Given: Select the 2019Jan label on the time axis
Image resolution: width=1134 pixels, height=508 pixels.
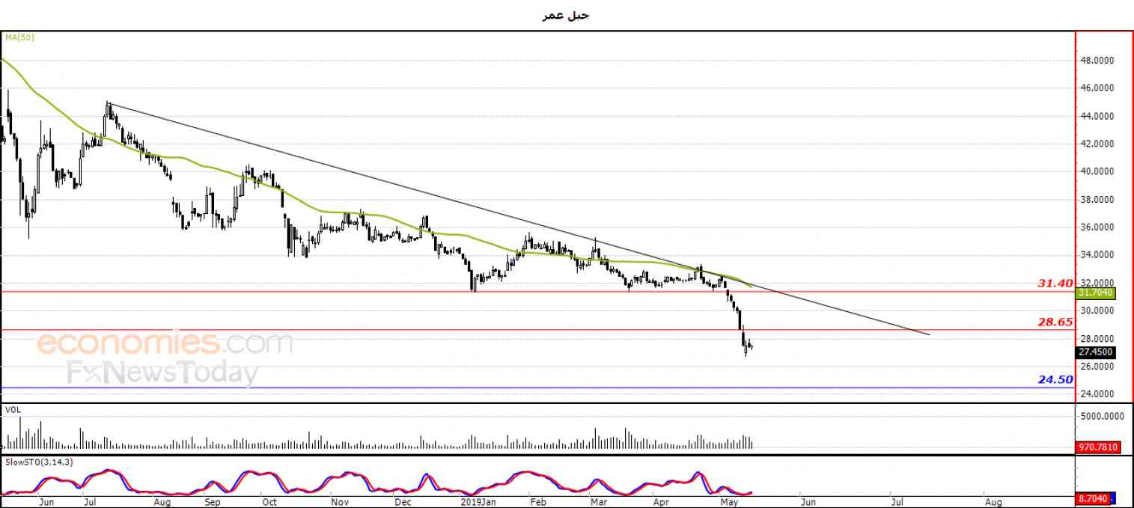Looking at the screenshot, I should pyautogui.click(x=478, y=502).
